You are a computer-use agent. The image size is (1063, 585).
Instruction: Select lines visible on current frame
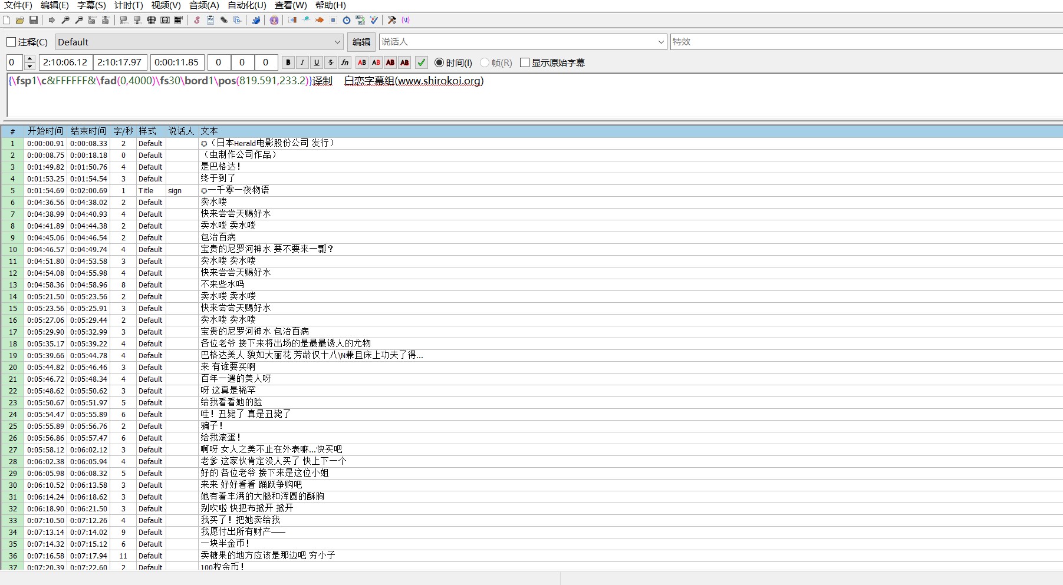(x=152, y=20)
